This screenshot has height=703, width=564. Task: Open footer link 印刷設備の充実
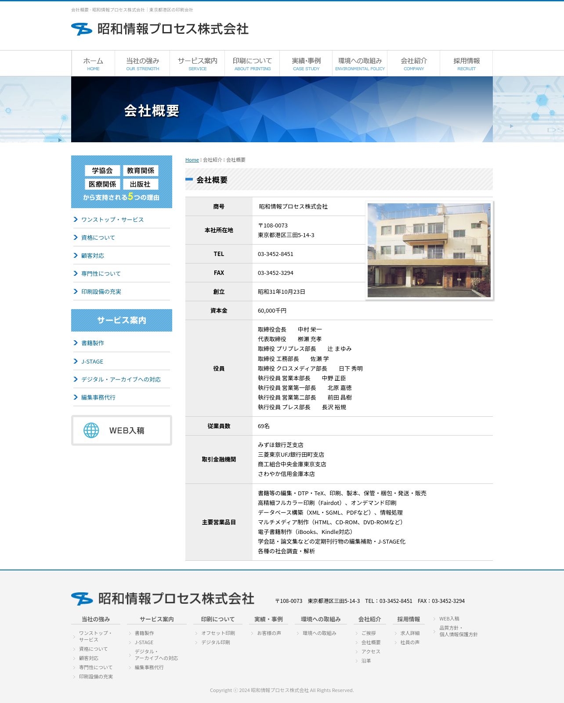point(96,677)
